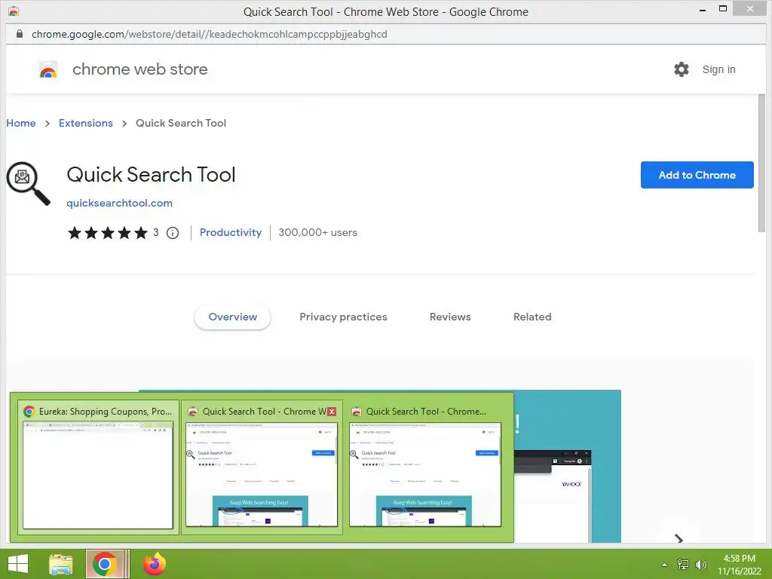Select the Overview tab
Viewport: 772px width, 579px height.
(232, 317)
